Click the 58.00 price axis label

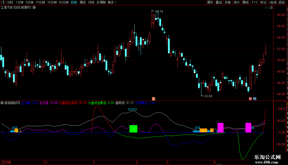click(281, 15)
